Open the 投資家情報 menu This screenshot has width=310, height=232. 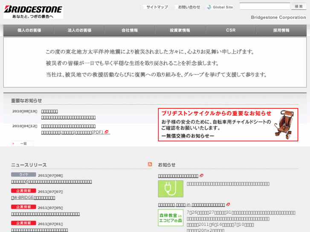click(180, 30)
